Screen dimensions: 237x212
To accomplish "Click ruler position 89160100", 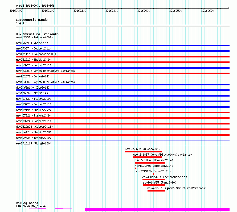I will pos(48,11).
